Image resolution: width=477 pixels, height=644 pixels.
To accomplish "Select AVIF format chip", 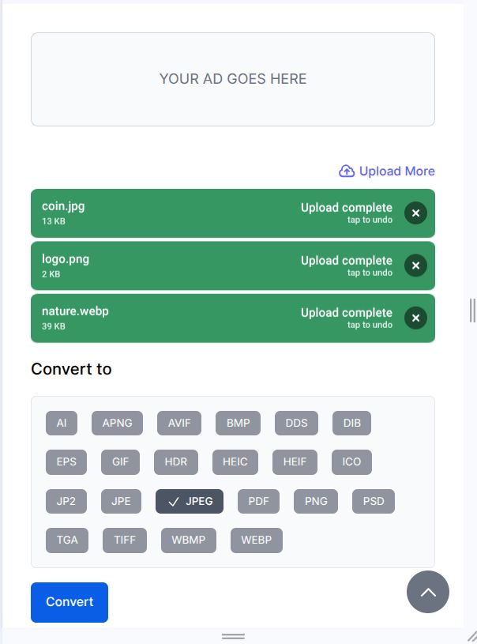I will [179, 423].
